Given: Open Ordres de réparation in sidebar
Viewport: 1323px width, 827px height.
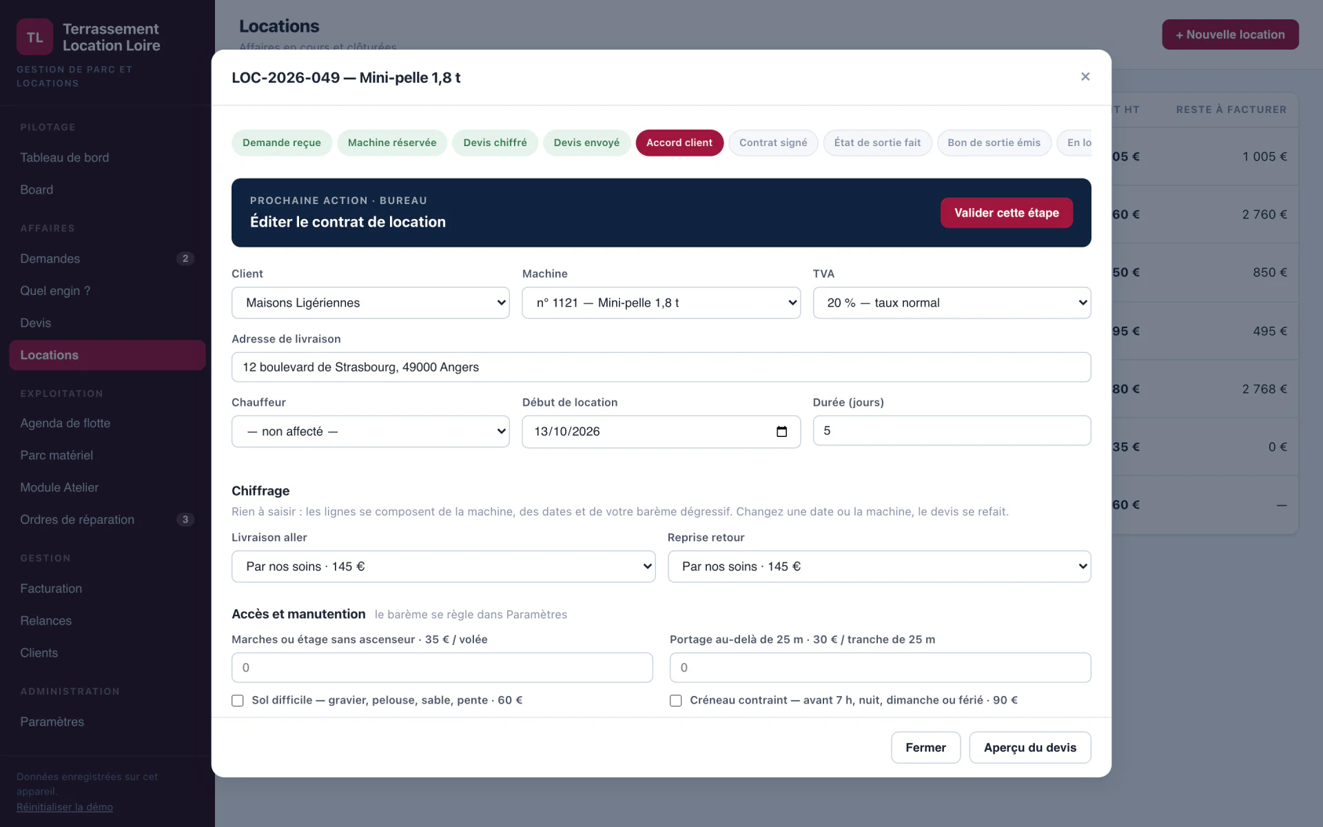Looking at the screenshot, I should [107, 520].
